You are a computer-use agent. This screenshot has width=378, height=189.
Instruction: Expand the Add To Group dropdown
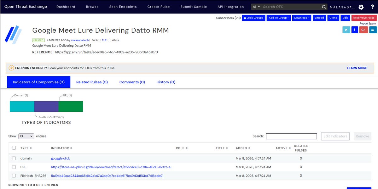pyautogui.click(x=279, y=18)
